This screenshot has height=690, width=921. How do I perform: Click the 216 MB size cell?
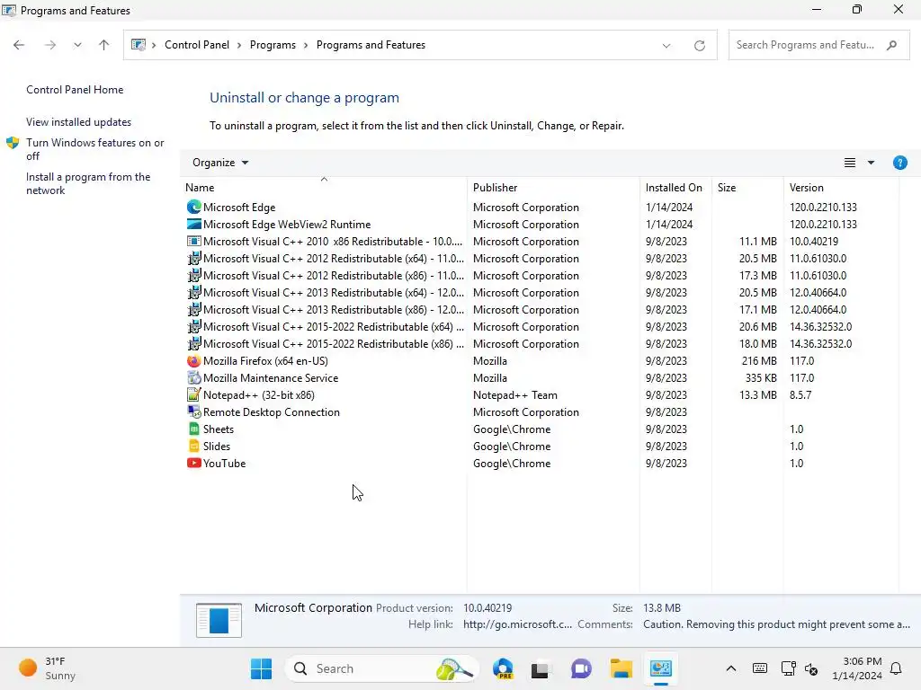pos(759,361)
